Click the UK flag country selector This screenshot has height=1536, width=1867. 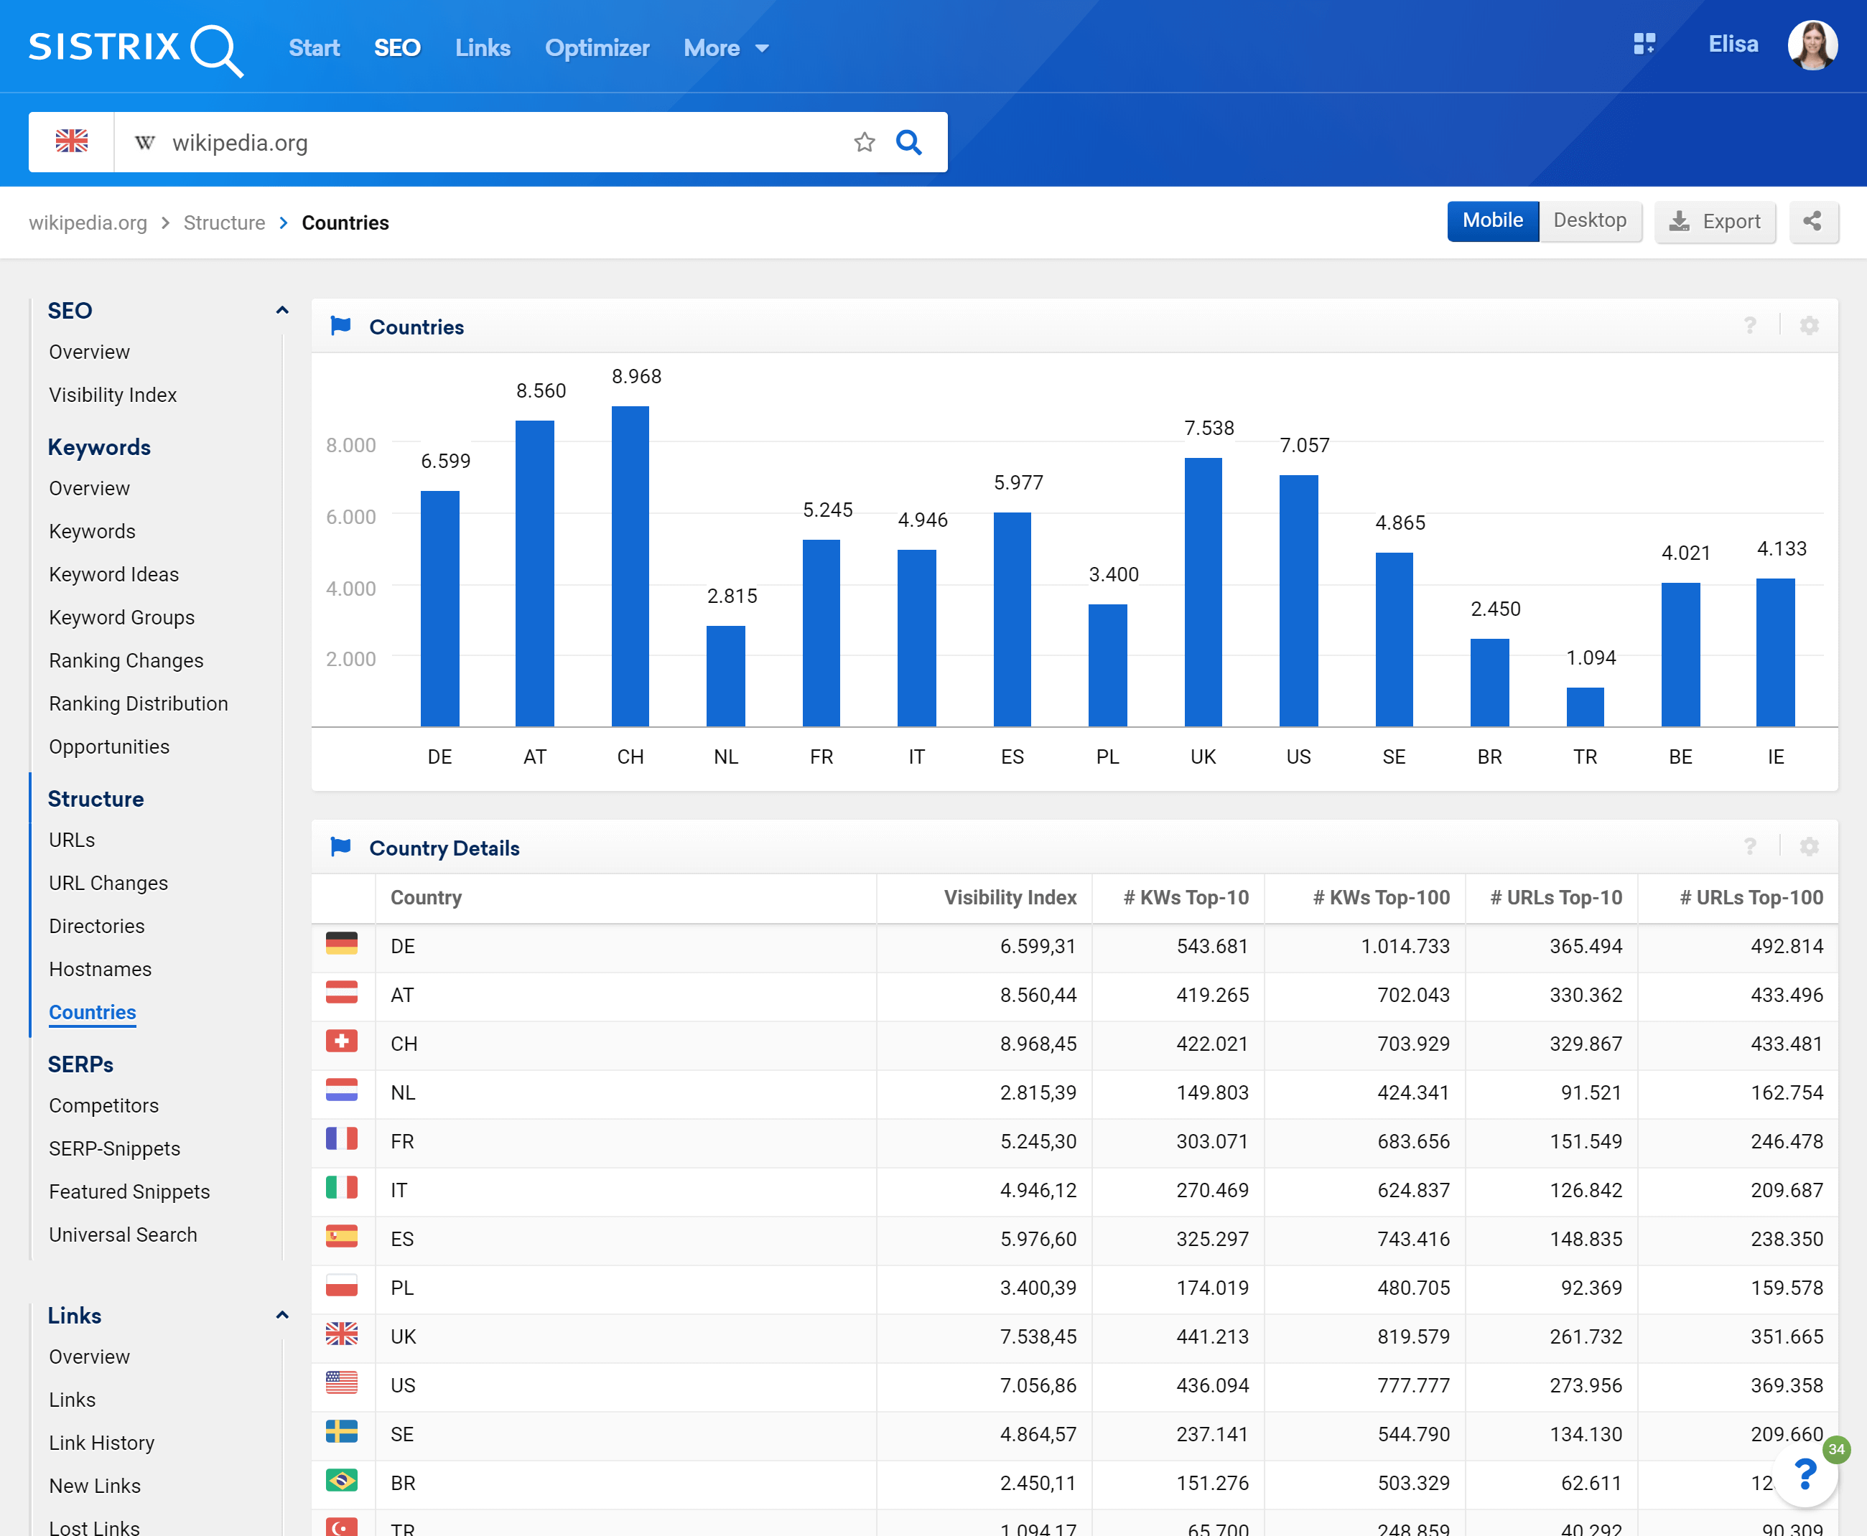point(72,141)
